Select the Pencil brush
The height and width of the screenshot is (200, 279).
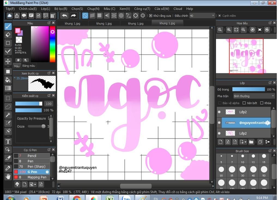click(32, 156)
